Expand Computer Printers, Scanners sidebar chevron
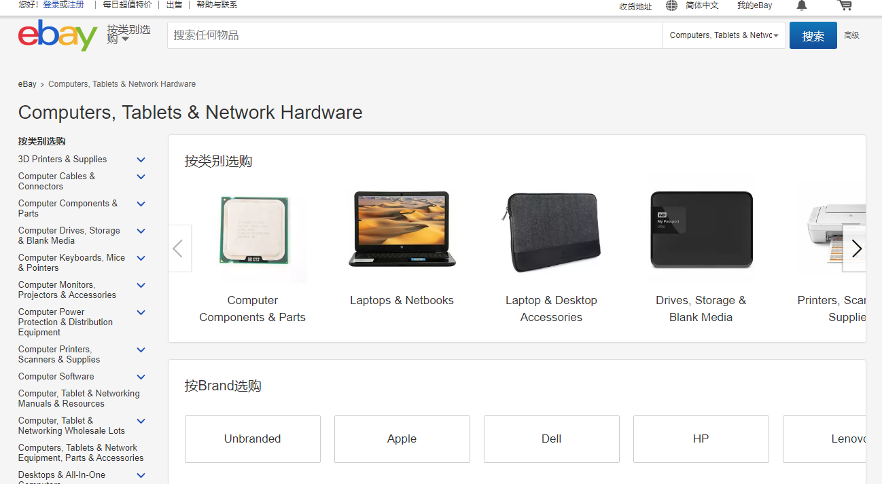 141,350
